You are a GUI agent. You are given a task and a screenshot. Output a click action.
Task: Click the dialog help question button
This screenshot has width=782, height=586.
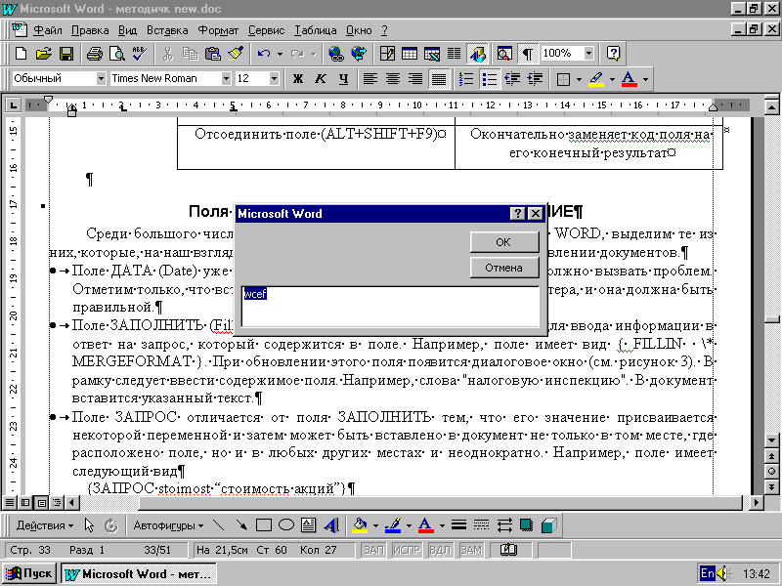pyautogui.click(x=518, y=214)
